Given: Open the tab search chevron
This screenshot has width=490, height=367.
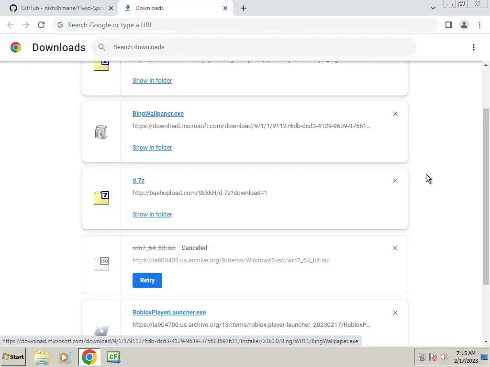Looking at the screenshot, I should click(433, 8).
